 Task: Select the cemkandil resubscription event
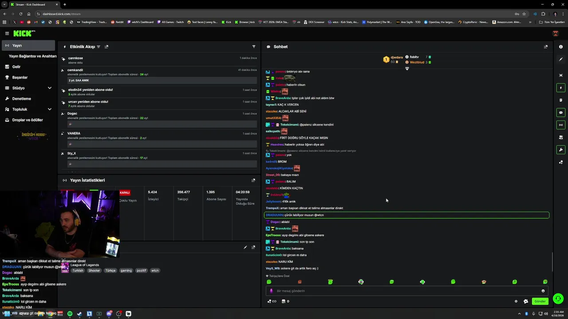point(159,75)
